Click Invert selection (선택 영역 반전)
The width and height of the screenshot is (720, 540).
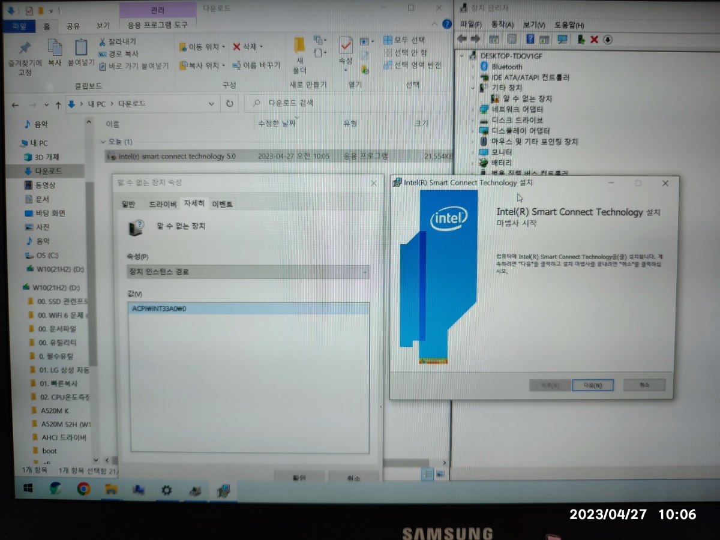[x=413, y=65]
